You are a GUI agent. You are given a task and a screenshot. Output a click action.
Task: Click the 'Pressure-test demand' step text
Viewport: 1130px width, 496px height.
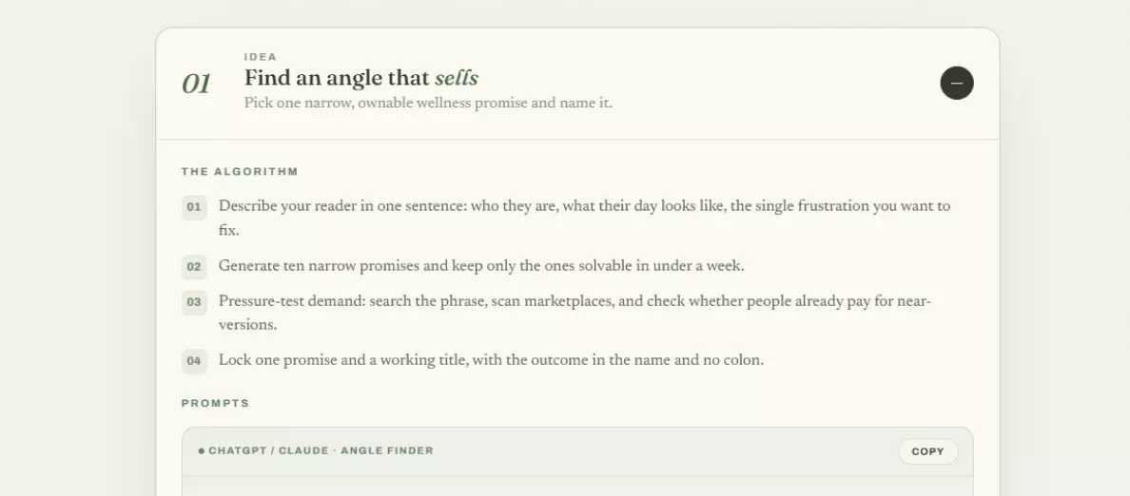point(575,313)
